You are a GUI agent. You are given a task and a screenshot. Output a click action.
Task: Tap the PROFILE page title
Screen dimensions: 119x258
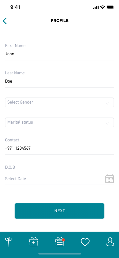[x=60, y=21]
